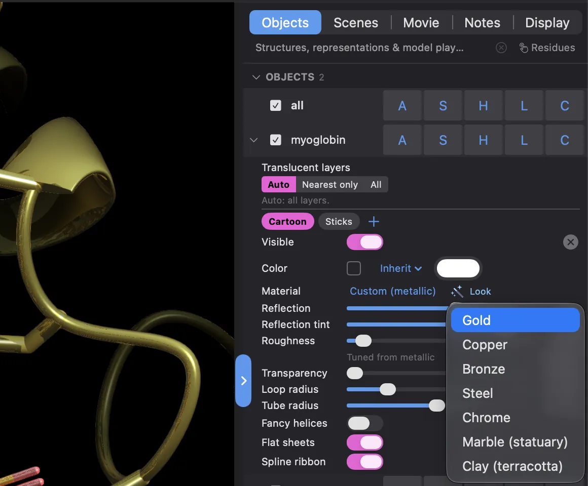This screenshot has width=588, height=486.
Task: Click the Roughness slider handle
Action: (x=363, y=341)
